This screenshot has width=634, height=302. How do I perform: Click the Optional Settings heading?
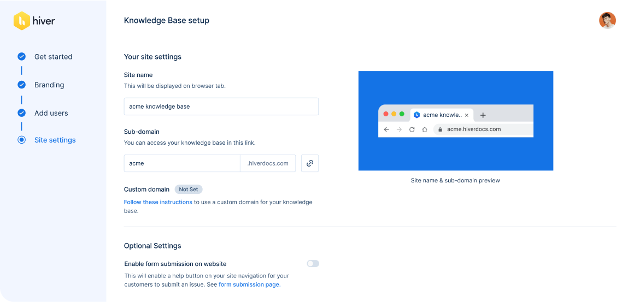tap(152, 245)
